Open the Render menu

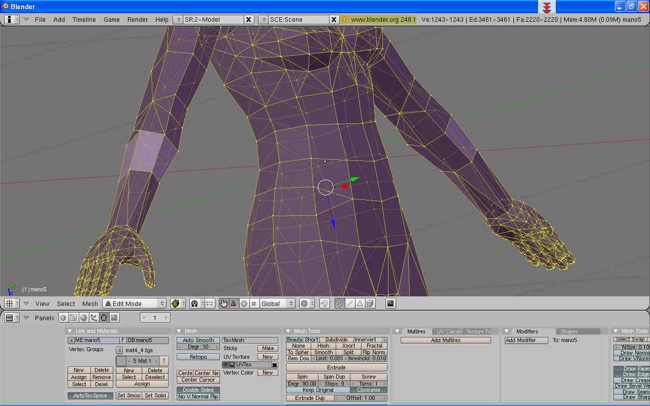[138, 19]
